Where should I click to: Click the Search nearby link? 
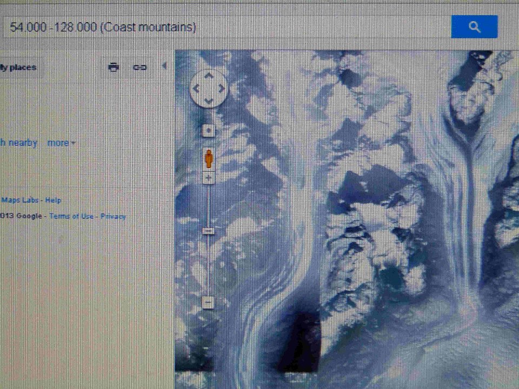tap(18, 143)
